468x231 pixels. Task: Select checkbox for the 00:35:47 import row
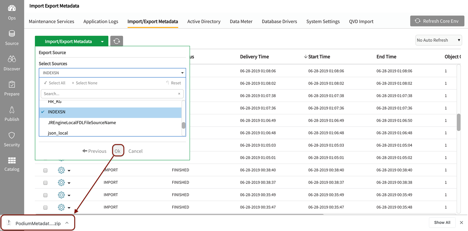45,208
